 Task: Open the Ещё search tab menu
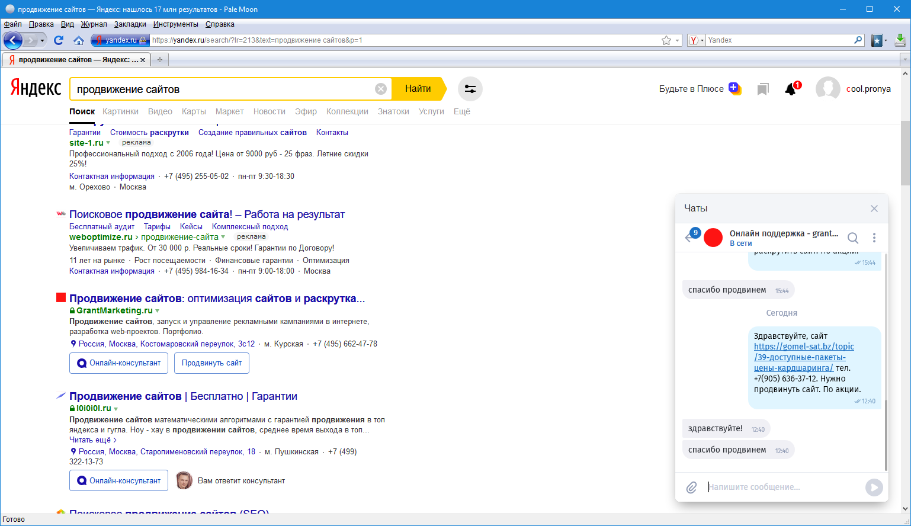(x=462, y=111)
